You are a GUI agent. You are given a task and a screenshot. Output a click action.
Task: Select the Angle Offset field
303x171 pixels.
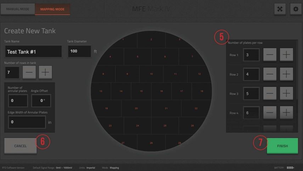[41, 101]
